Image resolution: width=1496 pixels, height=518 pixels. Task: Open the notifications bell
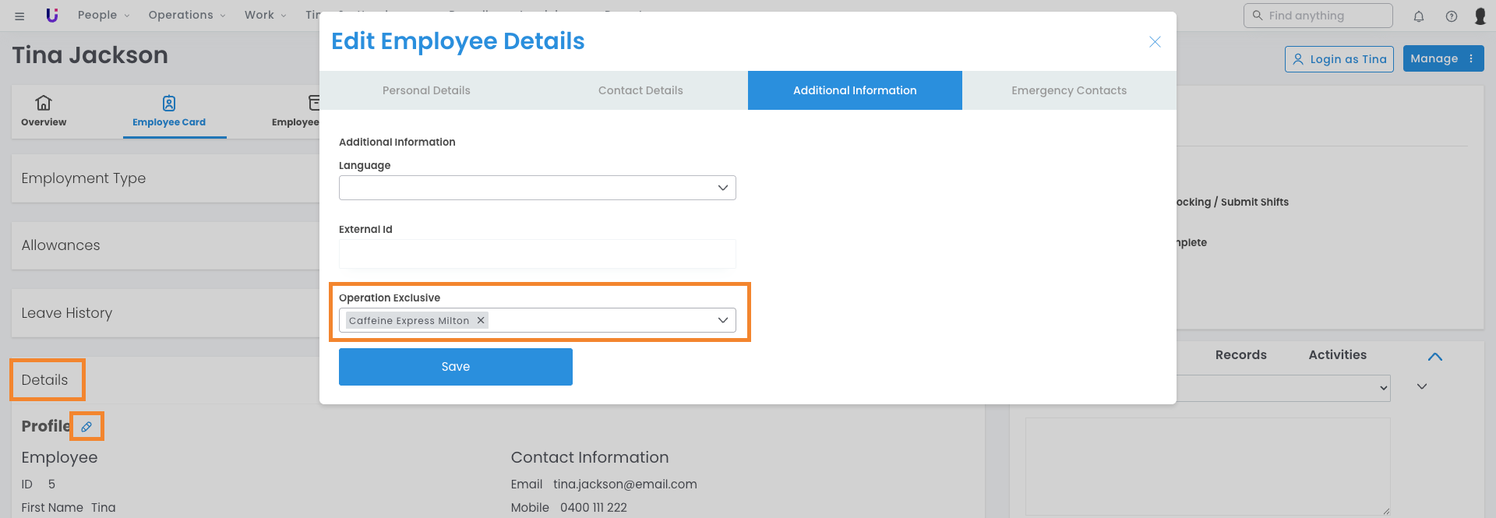coord(1419,16)
